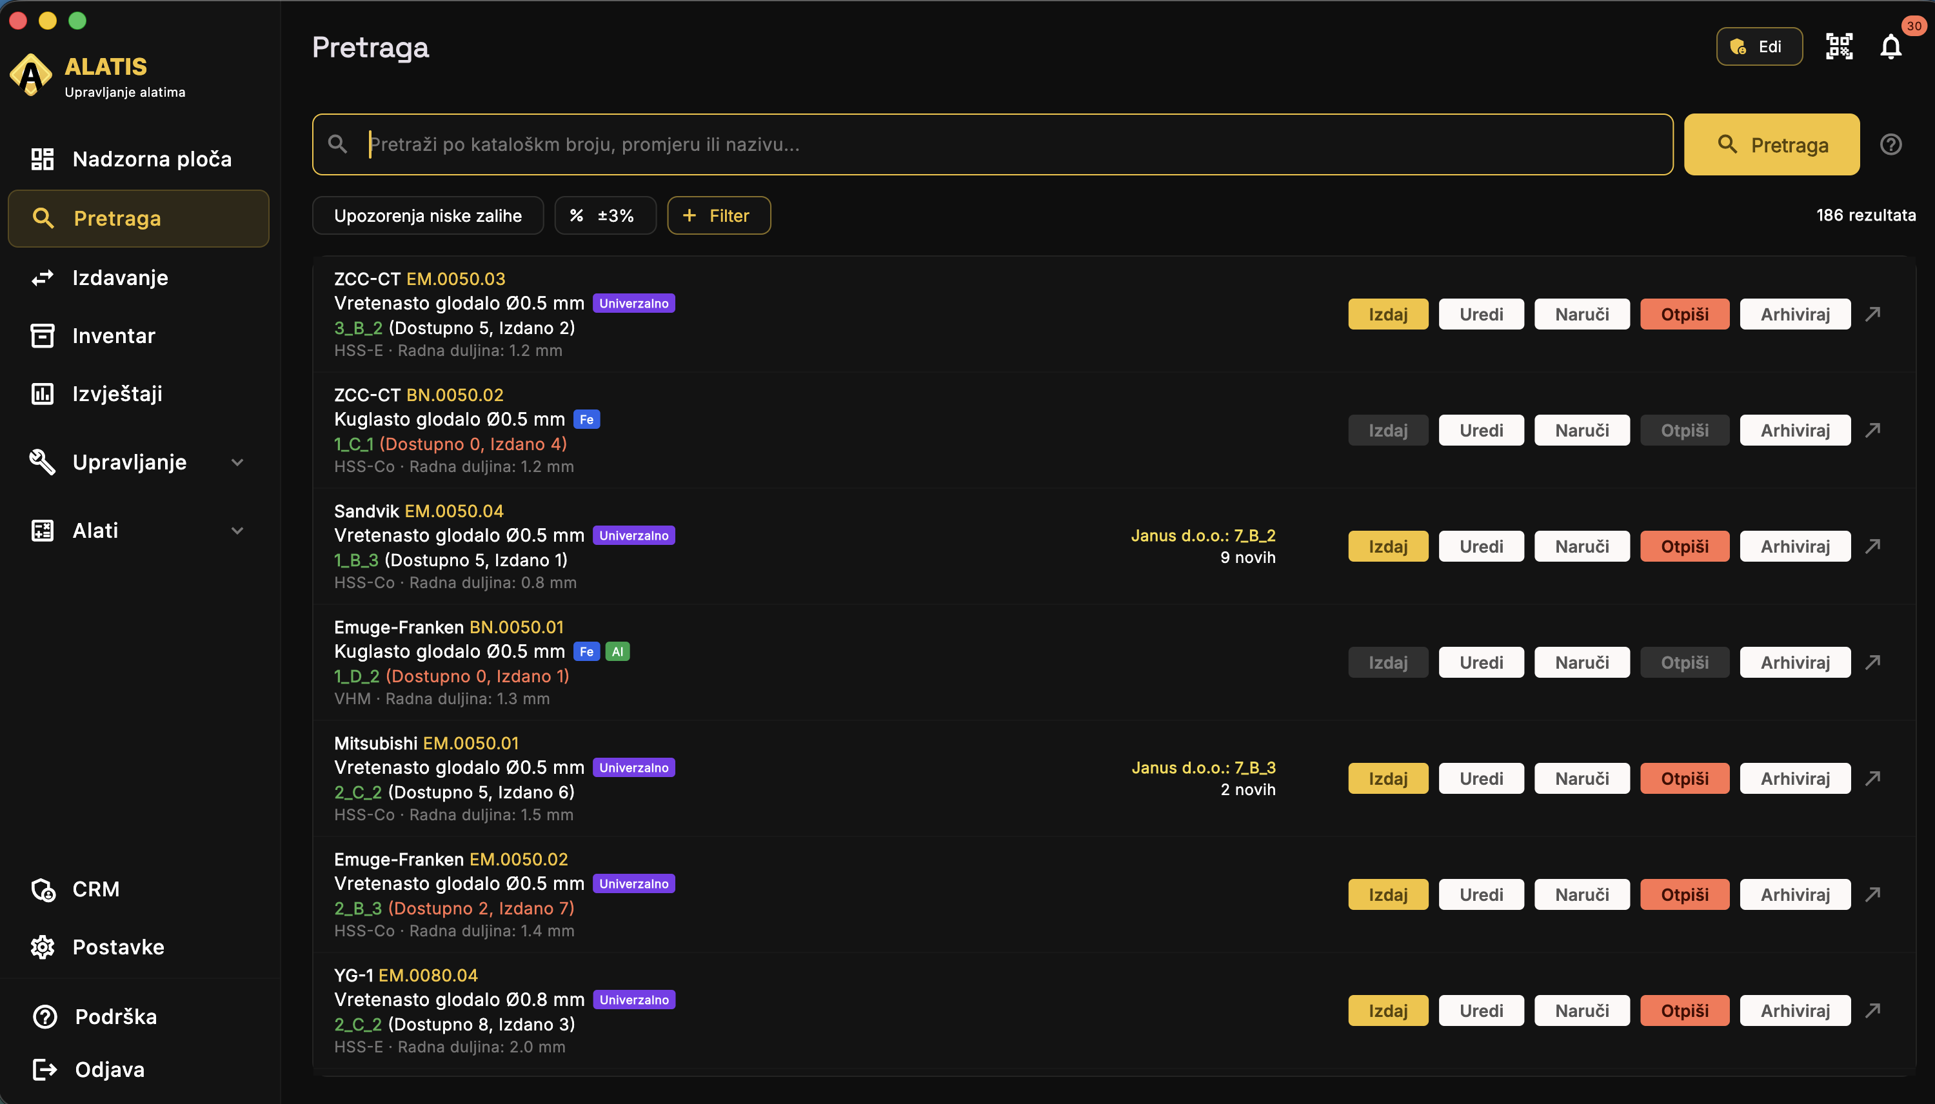Select Pretraga in the sidebar
This screenshot has height=1104, width=1935.
tap(139, 219)
